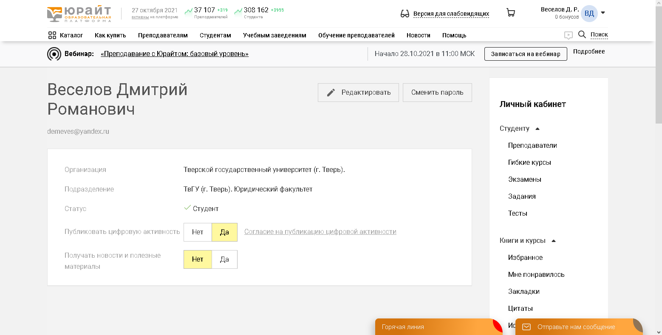662x335 pixels.
Task: Collapse the Книги и курсы section
Action: (554, 241)
